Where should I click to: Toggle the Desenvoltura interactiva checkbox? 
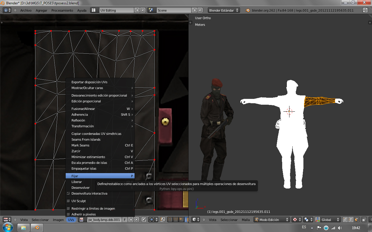click(68, 193)
